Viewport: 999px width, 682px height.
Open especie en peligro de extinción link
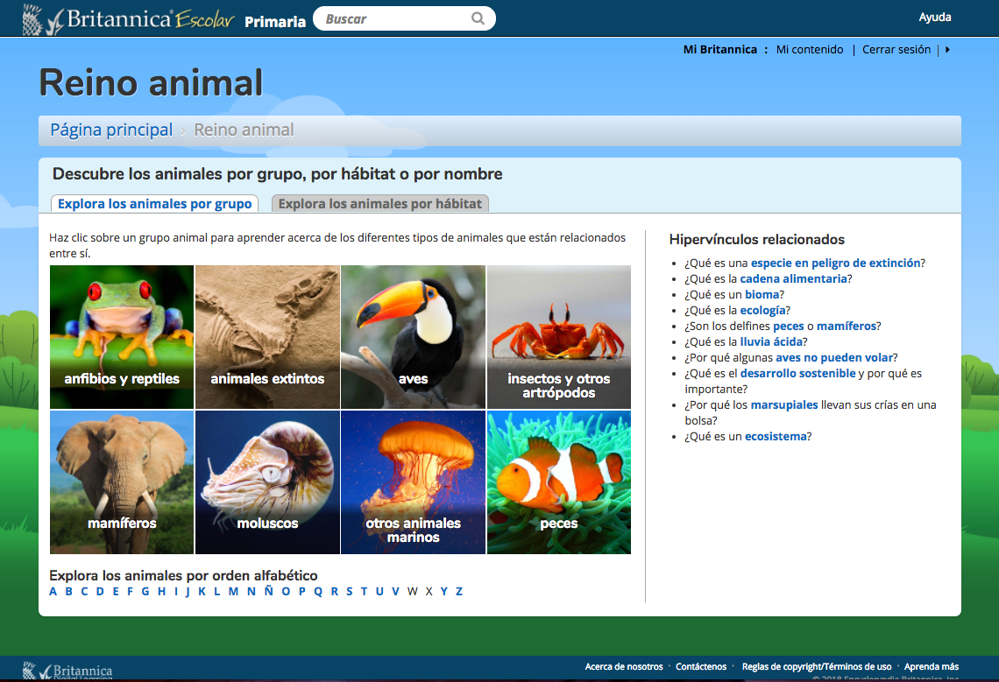point(835,263)
